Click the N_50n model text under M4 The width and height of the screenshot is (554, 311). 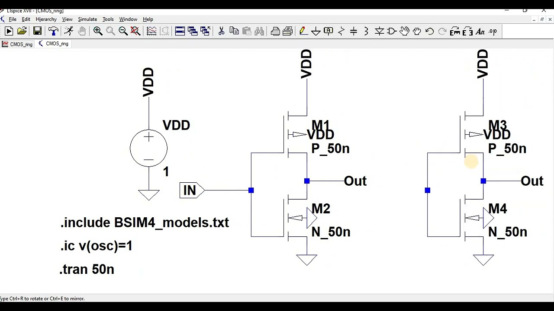click(x=507, y=232)
